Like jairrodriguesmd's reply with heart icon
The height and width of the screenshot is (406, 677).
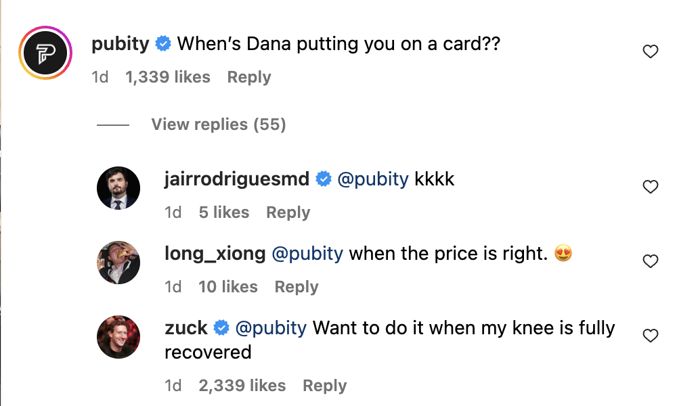(x=650, y=187)
